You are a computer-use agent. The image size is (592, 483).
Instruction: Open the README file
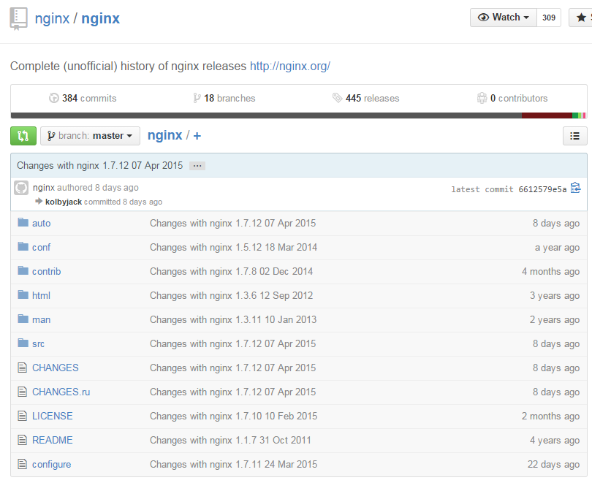(x=52, y=440)
